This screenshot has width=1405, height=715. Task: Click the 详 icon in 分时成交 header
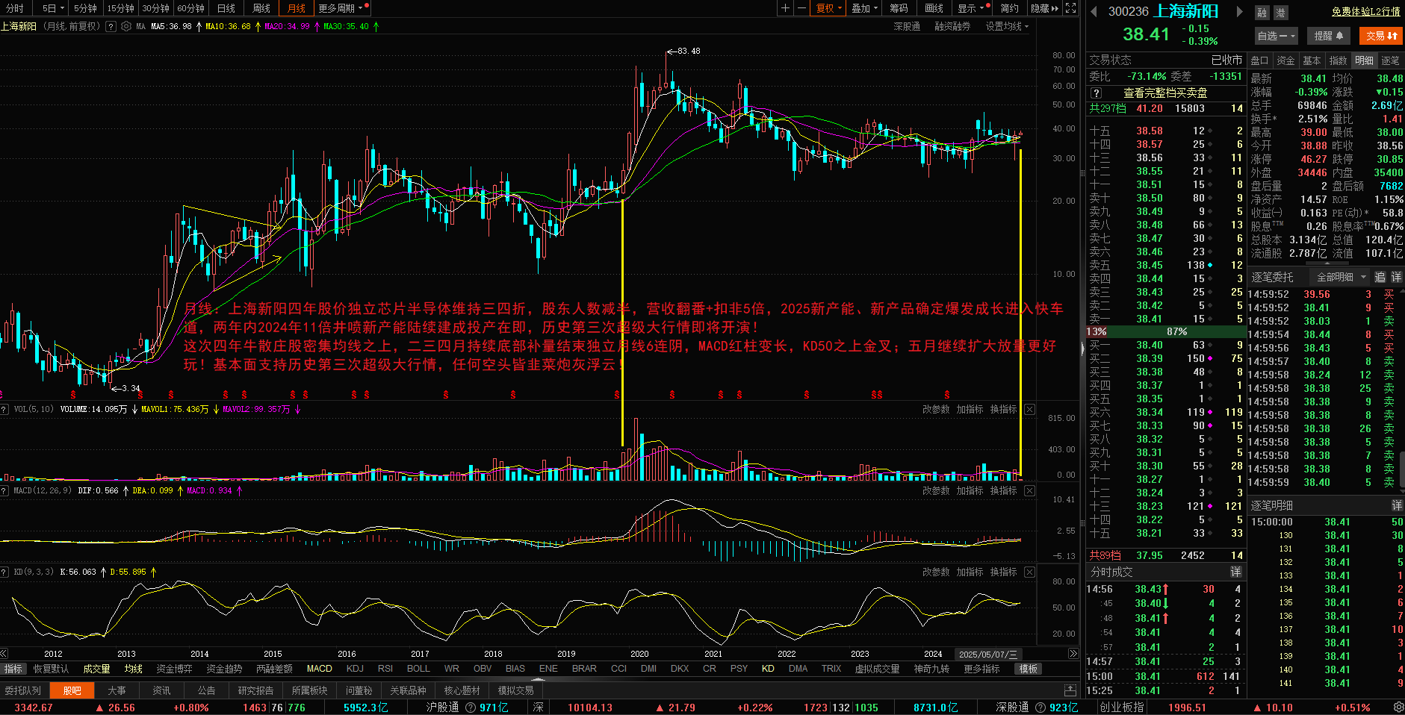click(x=1235, y=572)
